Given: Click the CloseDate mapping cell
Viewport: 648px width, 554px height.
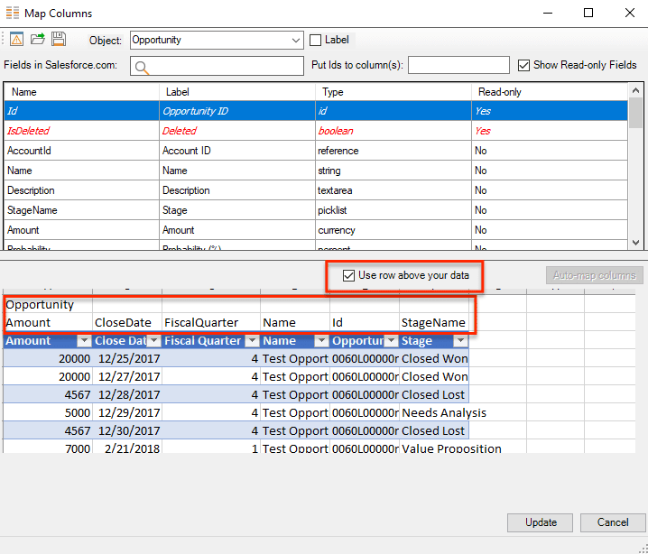Looking at the screenshot, I should pos(127,322).
